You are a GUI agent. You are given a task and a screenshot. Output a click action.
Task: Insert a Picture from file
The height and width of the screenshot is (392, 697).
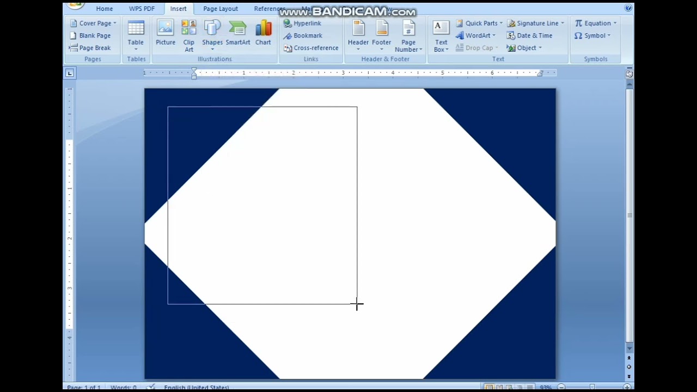click(x=165, y=33)
